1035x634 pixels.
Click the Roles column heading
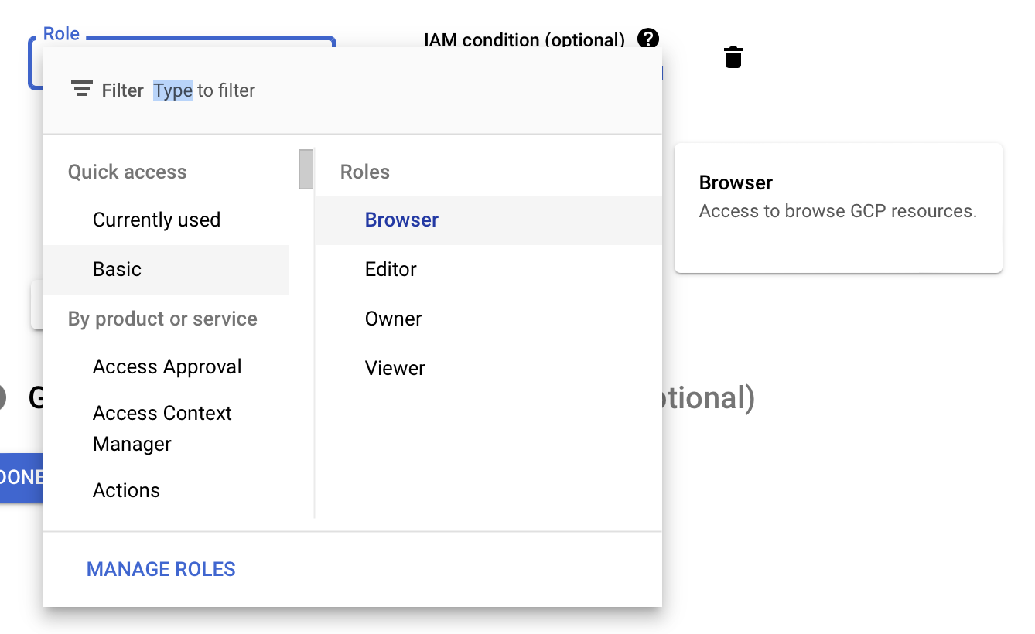click(365, 172)
